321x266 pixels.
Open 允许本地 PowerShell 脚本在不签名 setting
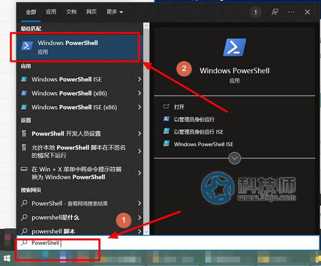(80, 151)
